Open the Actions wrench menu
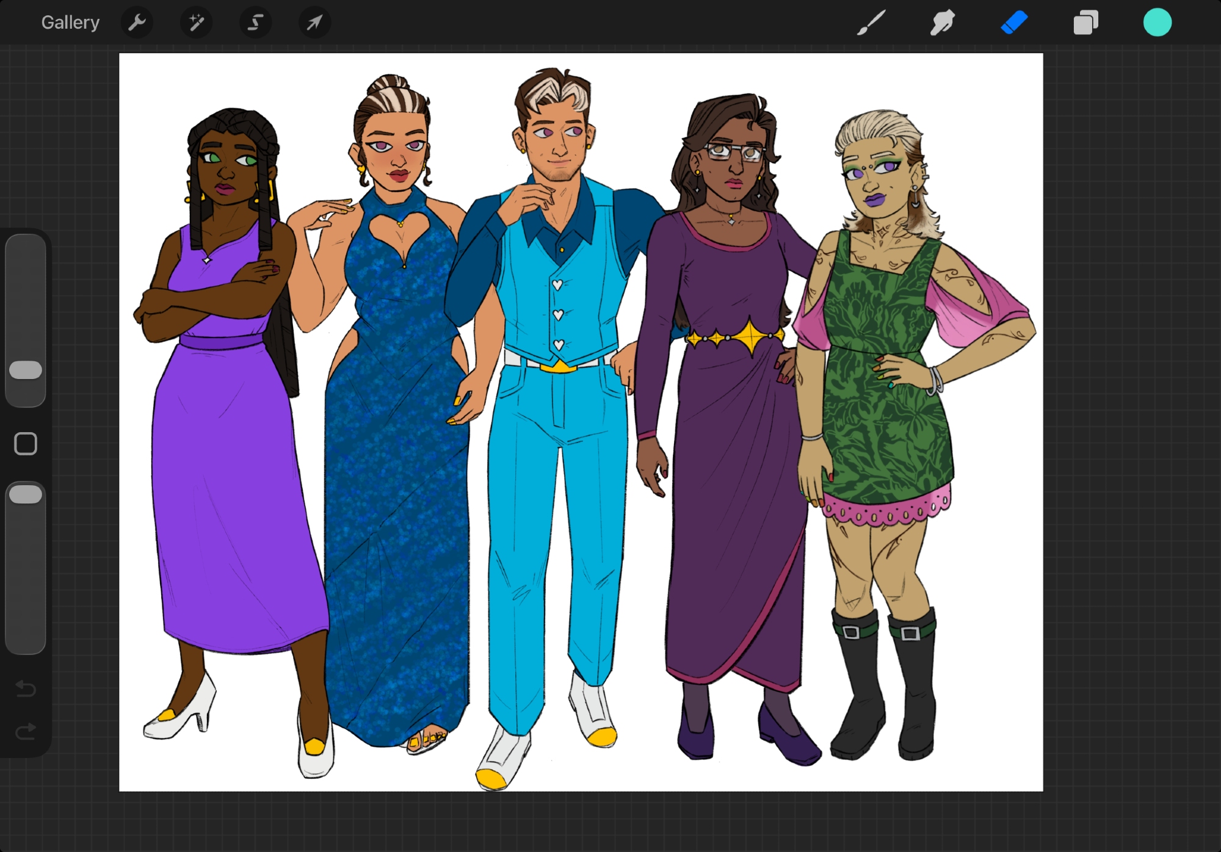This screenshot has height=852, width=1221. (x=137, y=23)
